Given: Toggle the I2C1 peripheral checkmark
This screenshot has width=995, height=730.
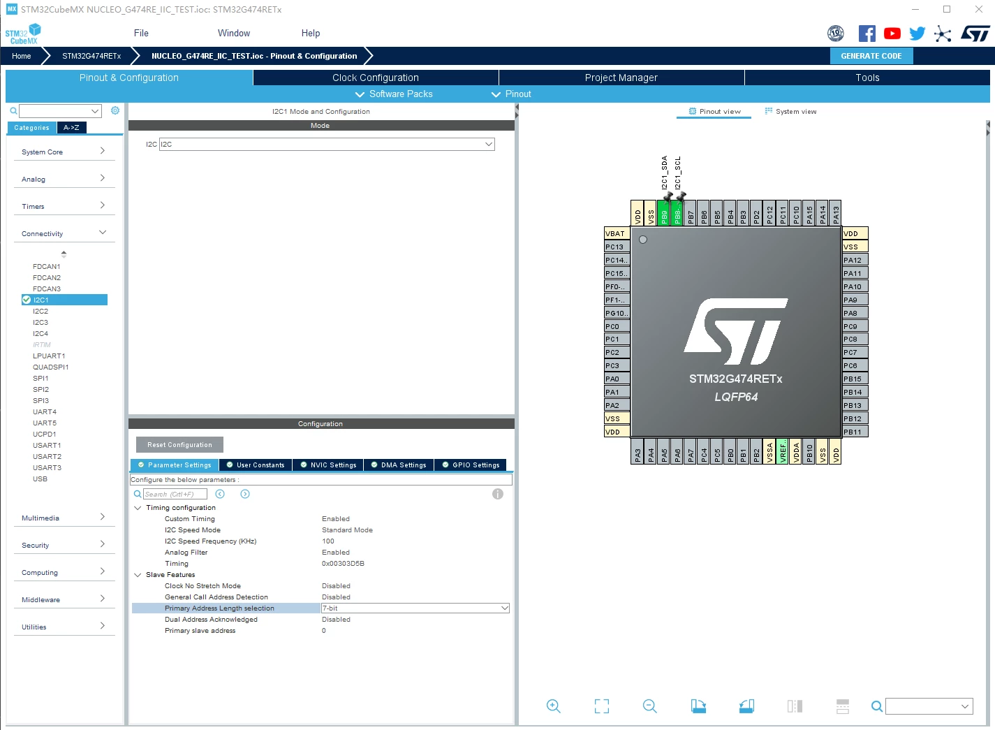Looking at the screenshot, I should point(27,300).
